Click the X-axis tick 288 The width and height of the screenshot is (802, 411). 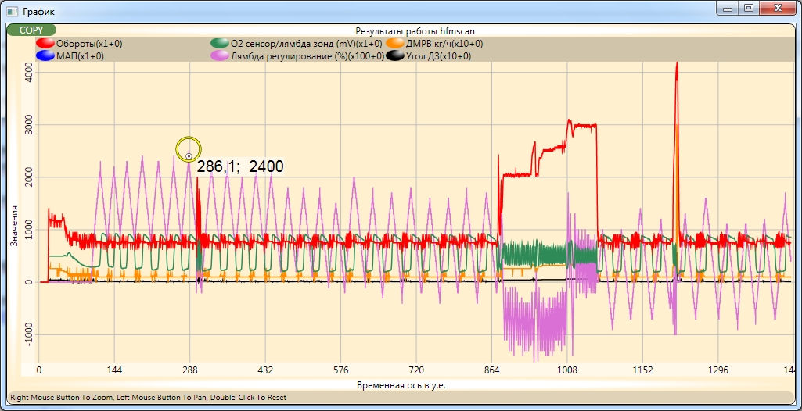(x=190, y=370)
